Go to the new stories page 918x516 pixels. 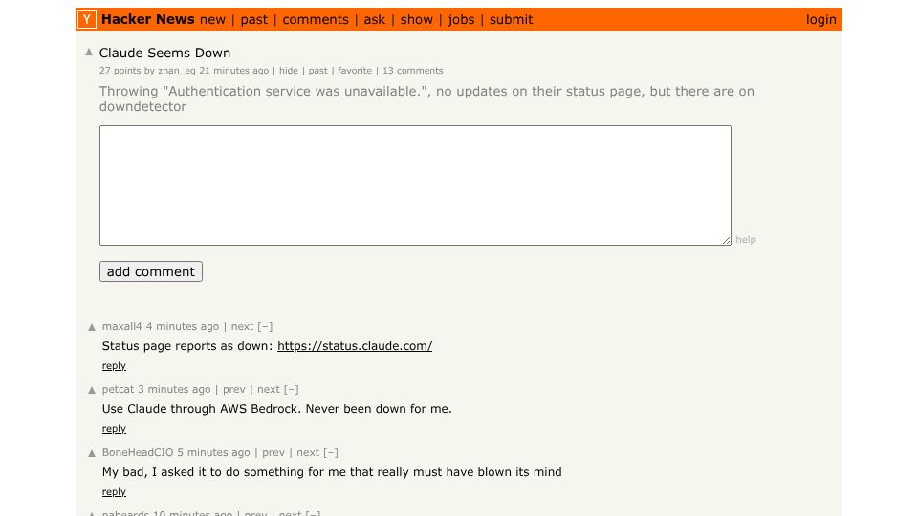coord(212,20)
